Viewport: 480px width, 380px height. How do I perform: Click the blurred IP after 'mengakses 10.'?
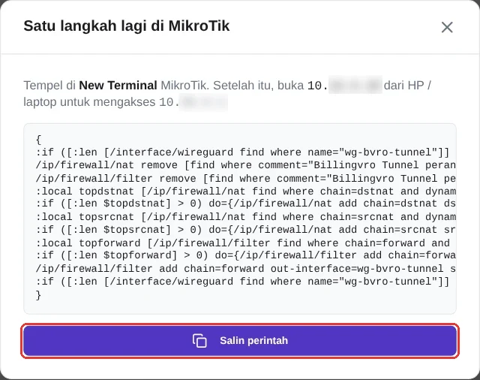click(x=203, y=102)
